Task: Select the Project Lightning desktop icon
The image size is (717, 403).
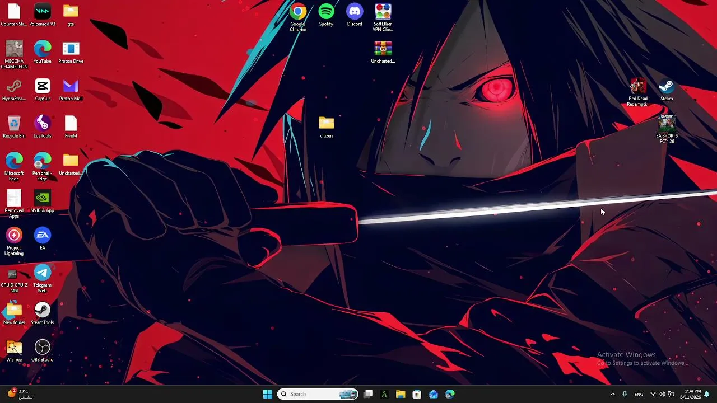Action: pyautogui.click(x=14, y=242)
